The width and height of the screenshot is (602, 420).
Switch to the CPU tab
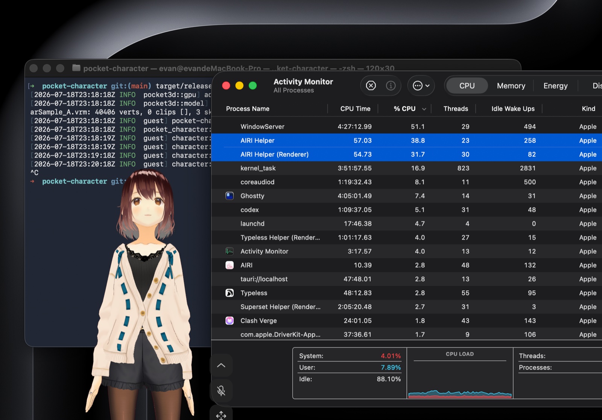pyautogui.click(x=467, y=86)
